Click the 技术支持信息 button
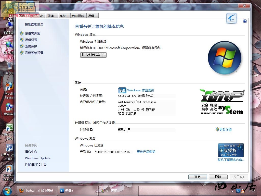 point(93,55)
